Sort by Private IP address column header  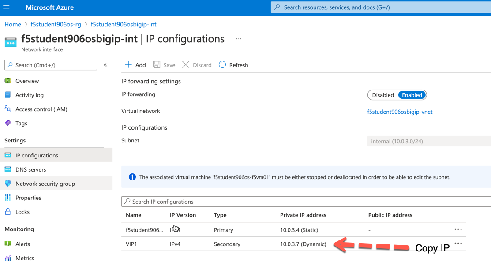pyautogui.click(x=303, y=215)
